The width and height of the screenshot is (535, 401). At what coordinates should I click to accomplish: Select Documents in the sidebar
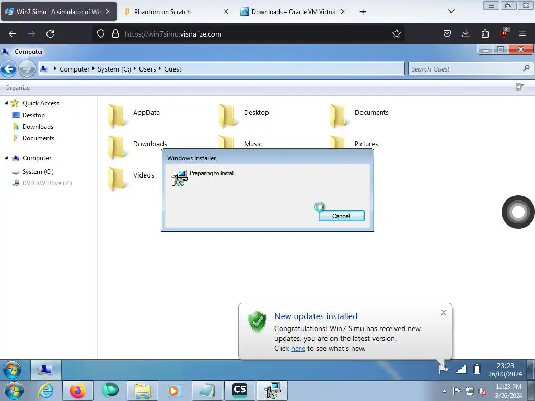click(38, 138)
